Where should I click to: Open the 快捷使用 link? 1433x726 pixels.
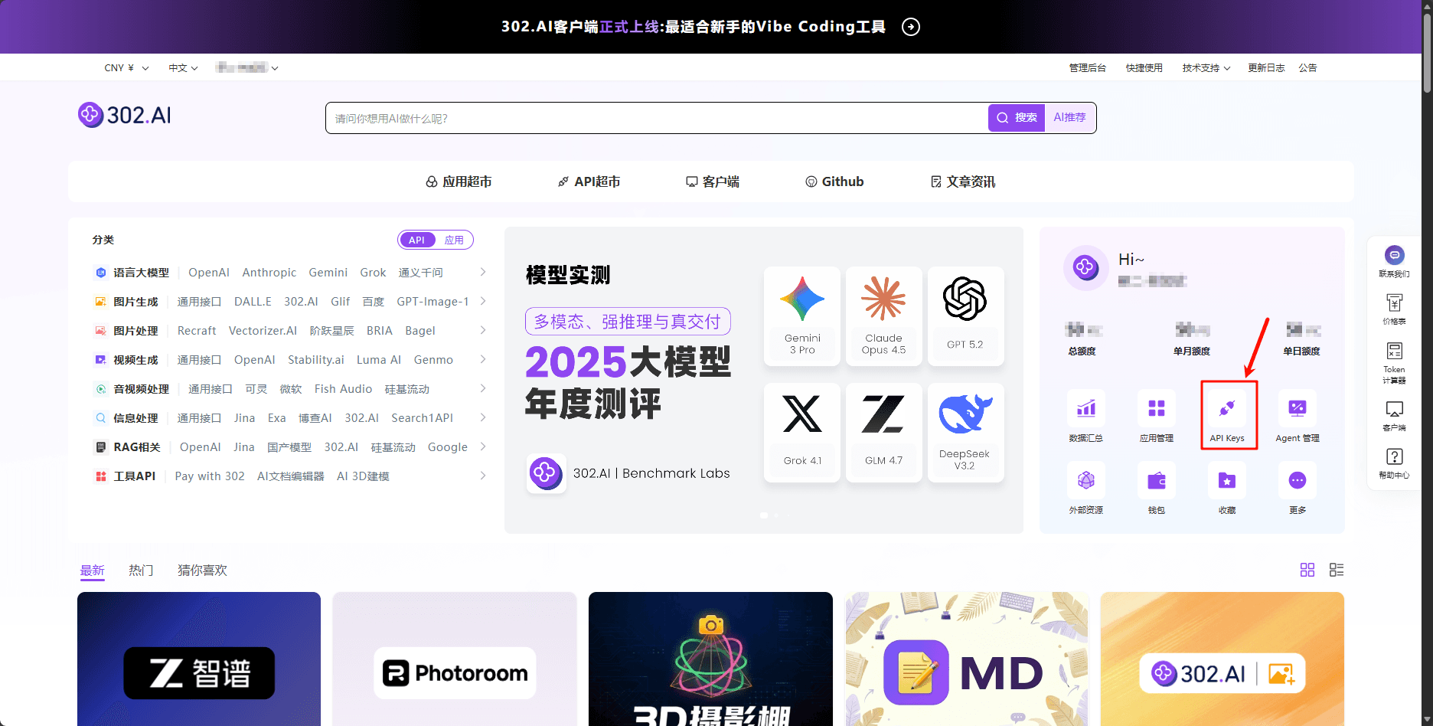1144,68
